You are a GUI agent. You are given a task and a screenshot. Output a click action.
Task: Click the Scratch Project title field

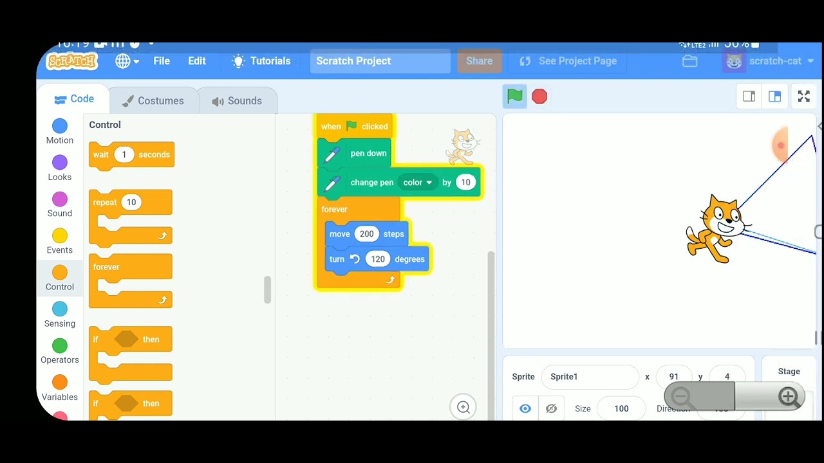[x=380, y=61]
